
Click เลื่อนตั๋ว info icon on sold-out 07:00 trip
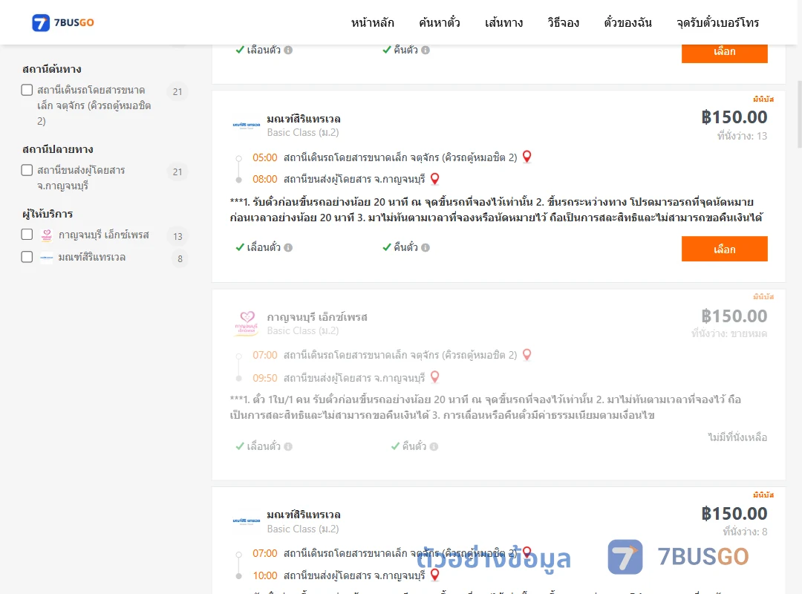(288, 447)
